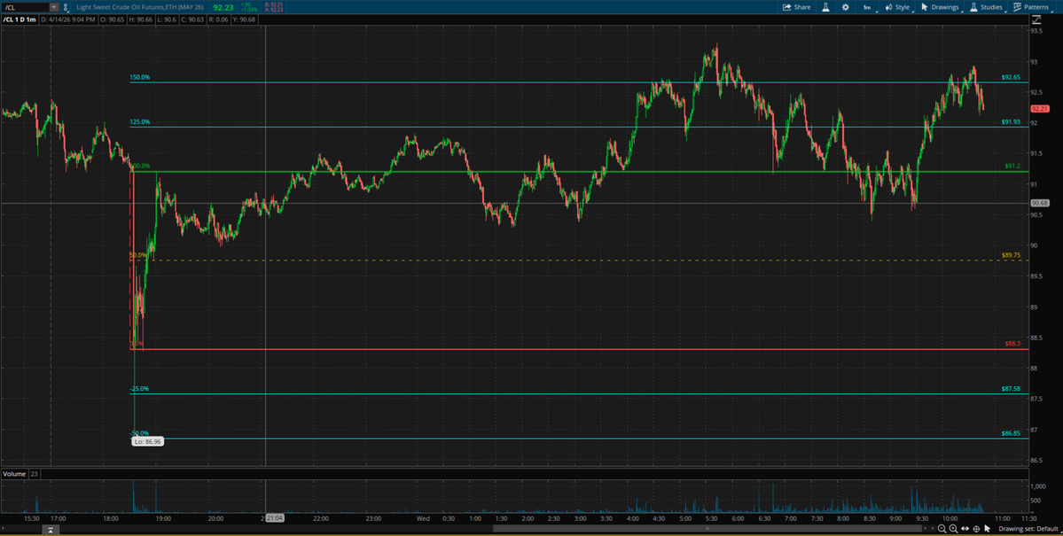Switch to the Volume panel label
The width and height of the screenshot is (1063, 536).
pos(15,472)
